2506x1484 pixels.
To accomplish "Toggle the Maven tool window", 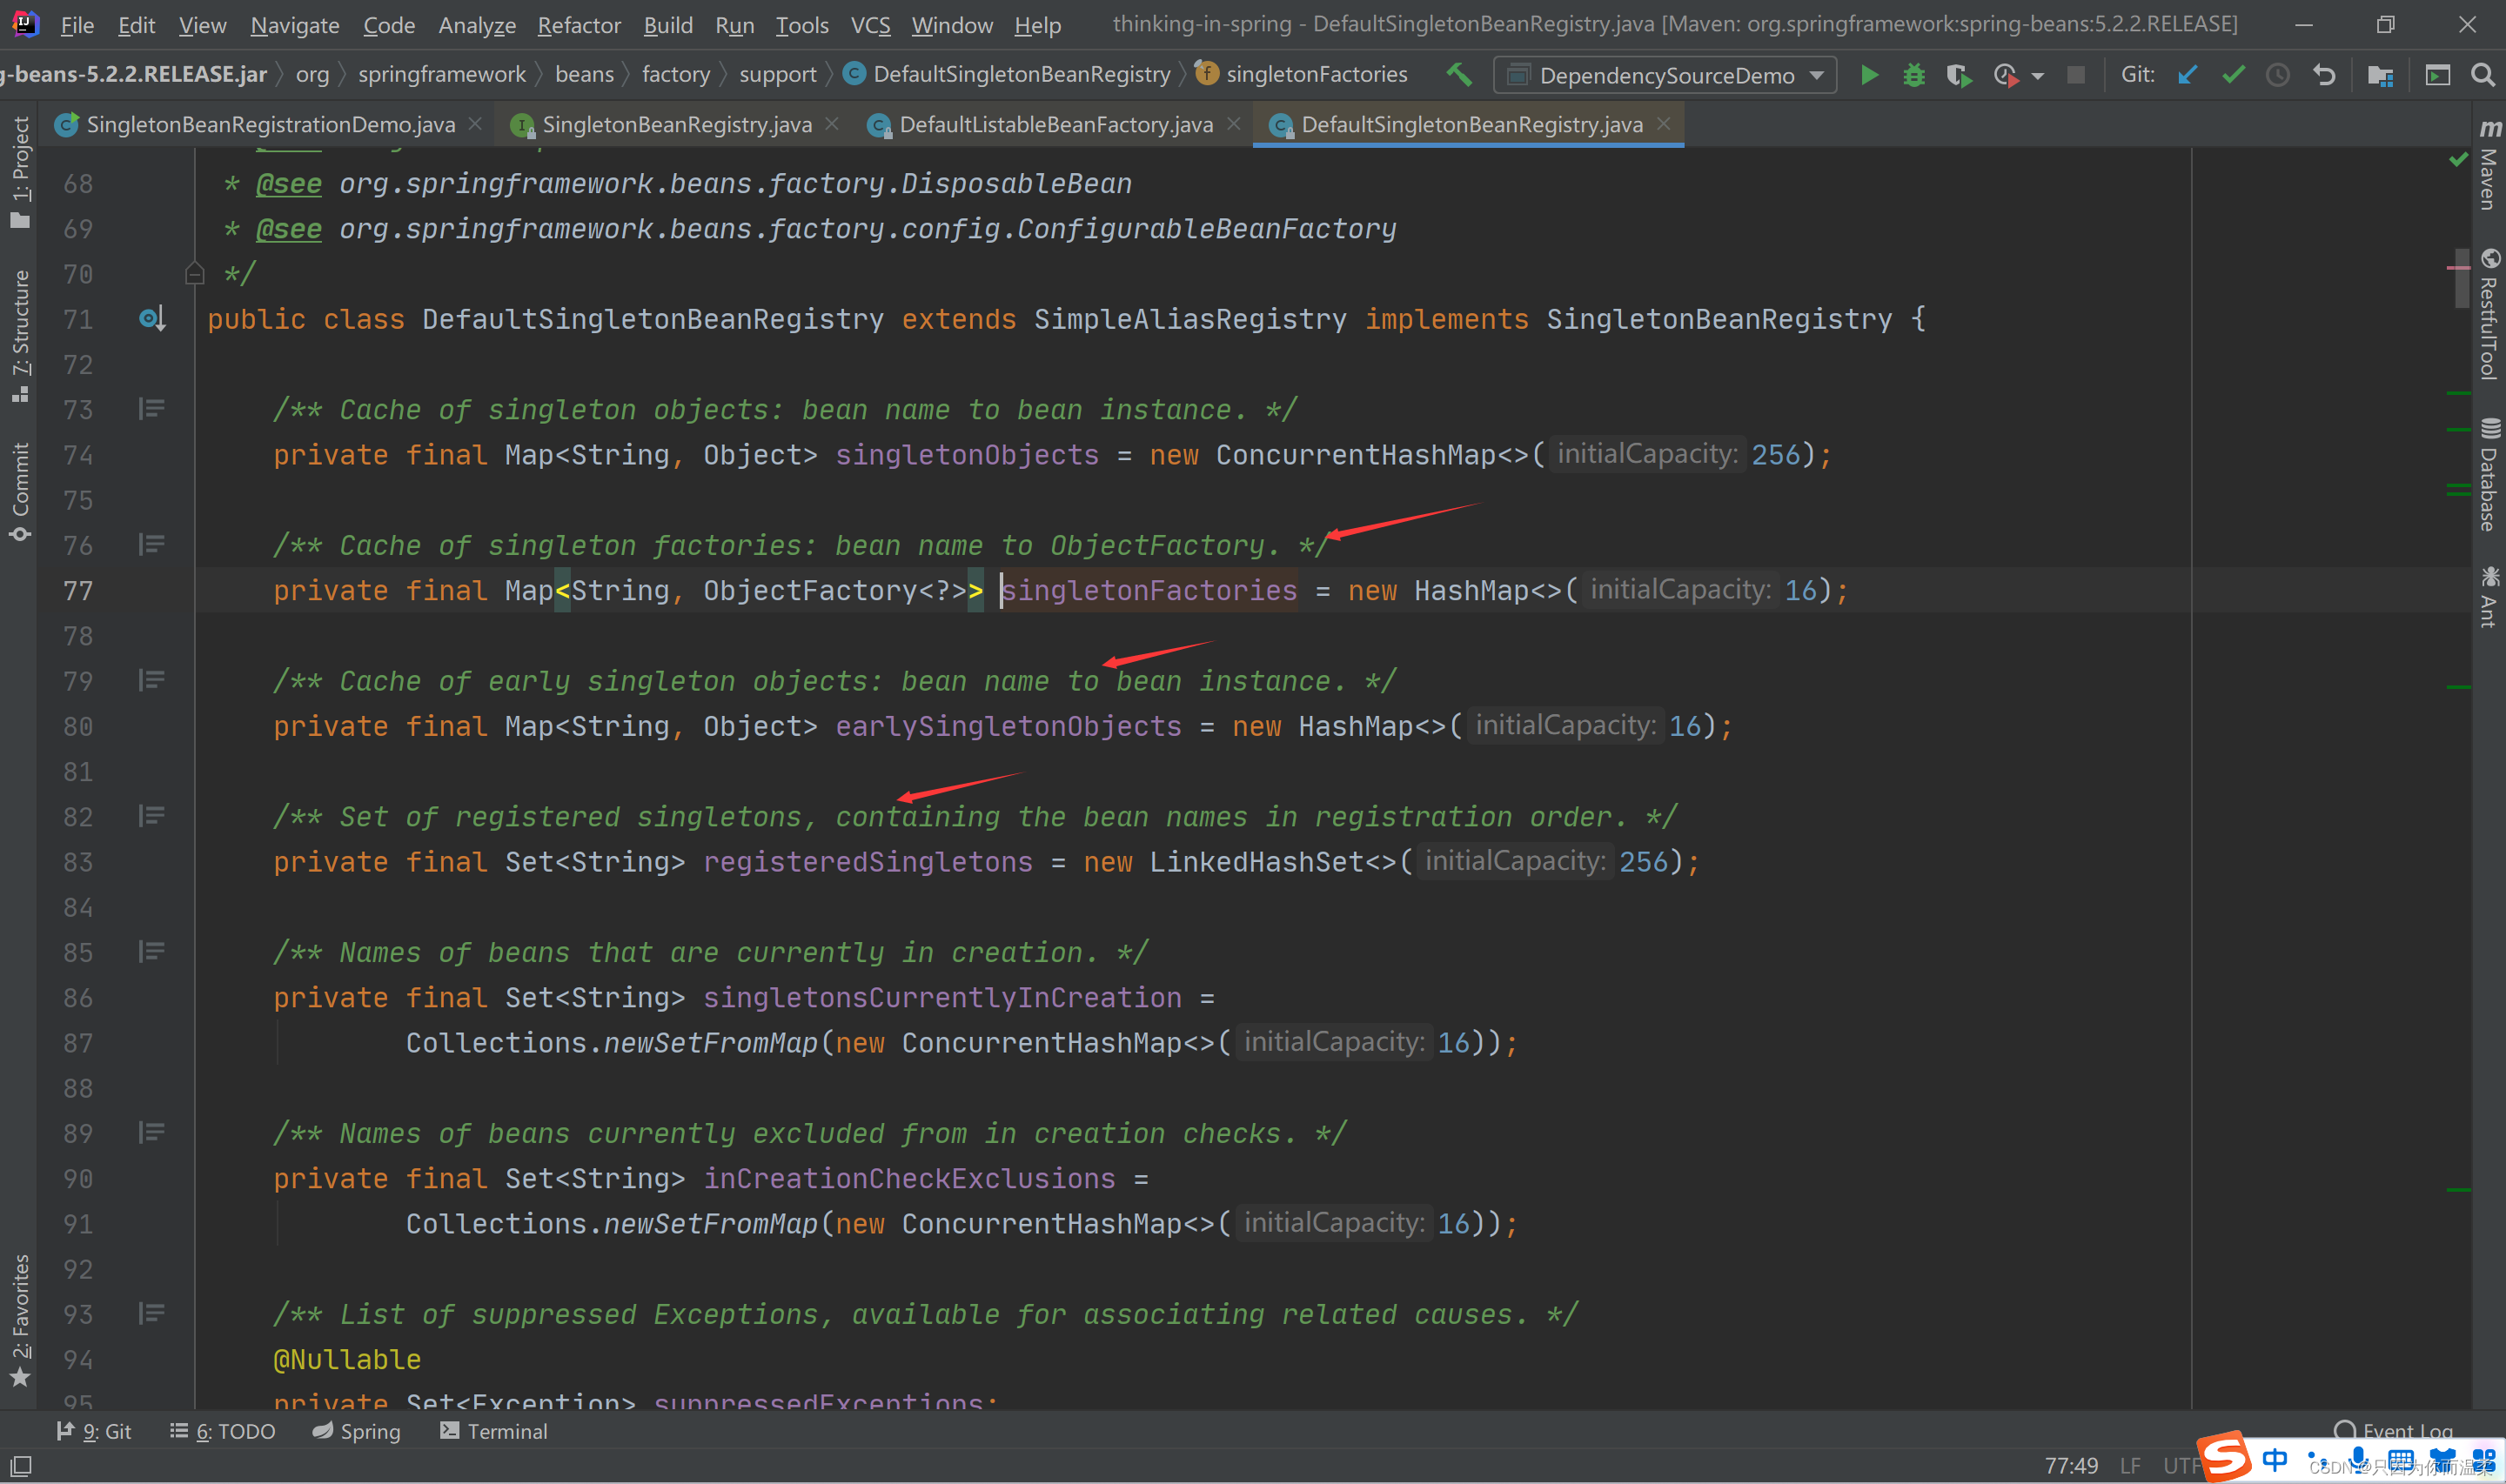I will pos(2489,165).
